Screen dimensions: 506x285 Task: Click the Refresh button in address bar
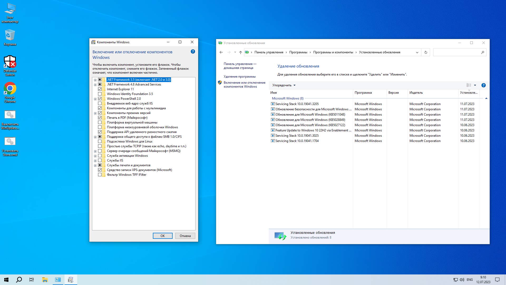click(426, 52)
